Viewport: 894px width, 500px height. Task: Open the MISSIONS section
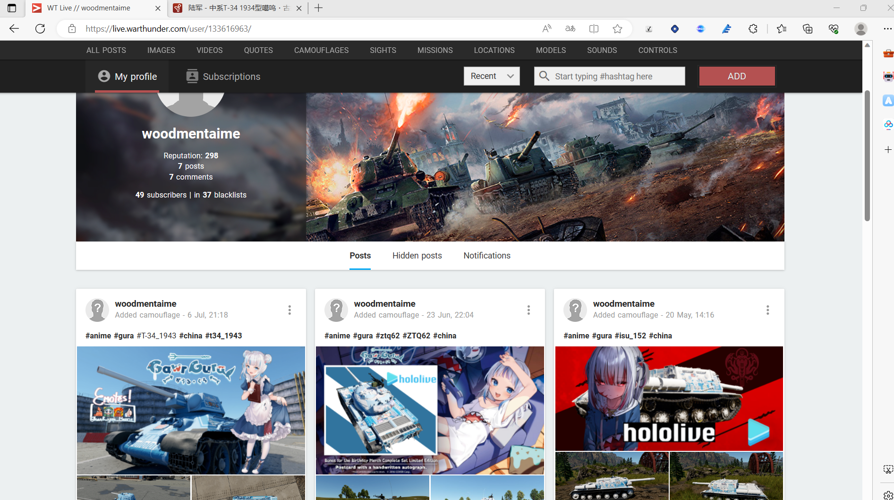(x=435, y=50)
